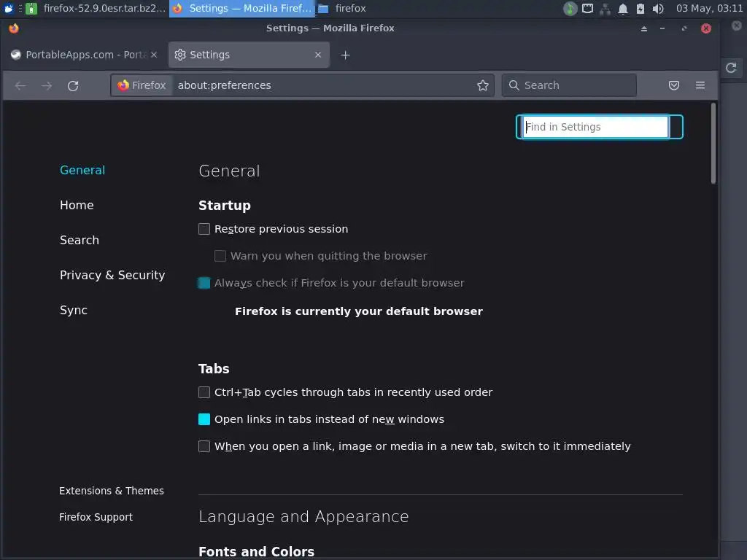Click the settings page vertical scrollbar
The image size is (747, 560).
click(713, 143)
